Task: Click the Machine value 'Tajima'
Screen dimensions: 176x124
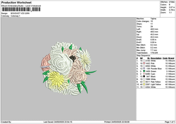Action: [x=153, y=19]
